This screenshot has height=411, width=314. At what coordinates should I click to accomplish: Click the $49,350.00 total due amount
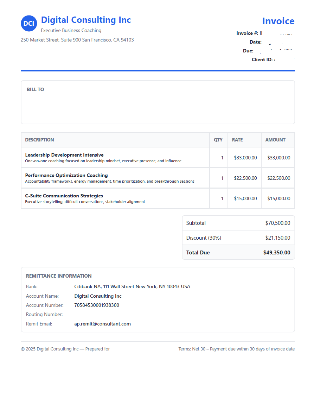point(276,253)
